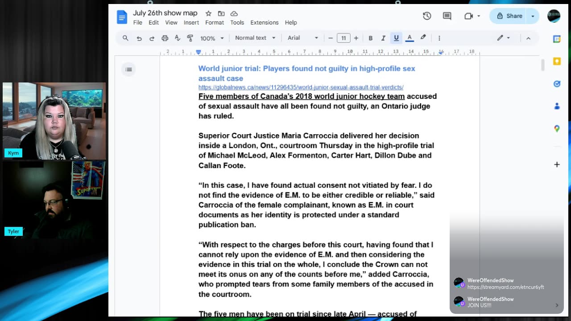This screenshot has width=571, height=321.
Task: Open the File menu
Action: (x=137, y=22)
